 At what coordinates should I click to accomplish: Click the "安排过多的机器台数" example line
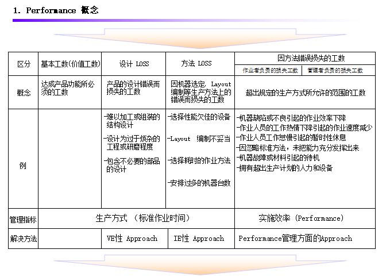[200, 183]
